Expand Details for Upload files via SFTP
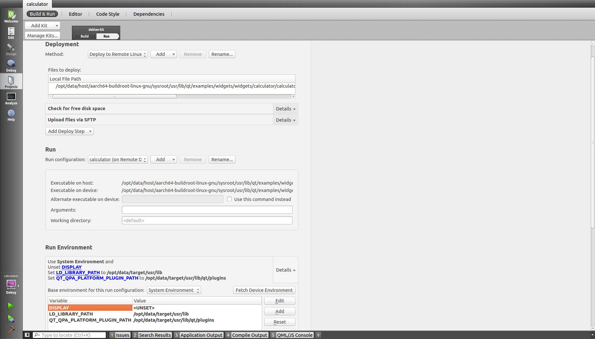 285,120
